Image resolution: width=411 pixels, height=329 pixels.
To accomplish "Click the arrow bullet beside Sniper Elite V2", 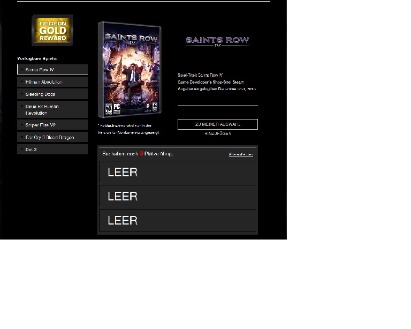I will click(22, 125).
